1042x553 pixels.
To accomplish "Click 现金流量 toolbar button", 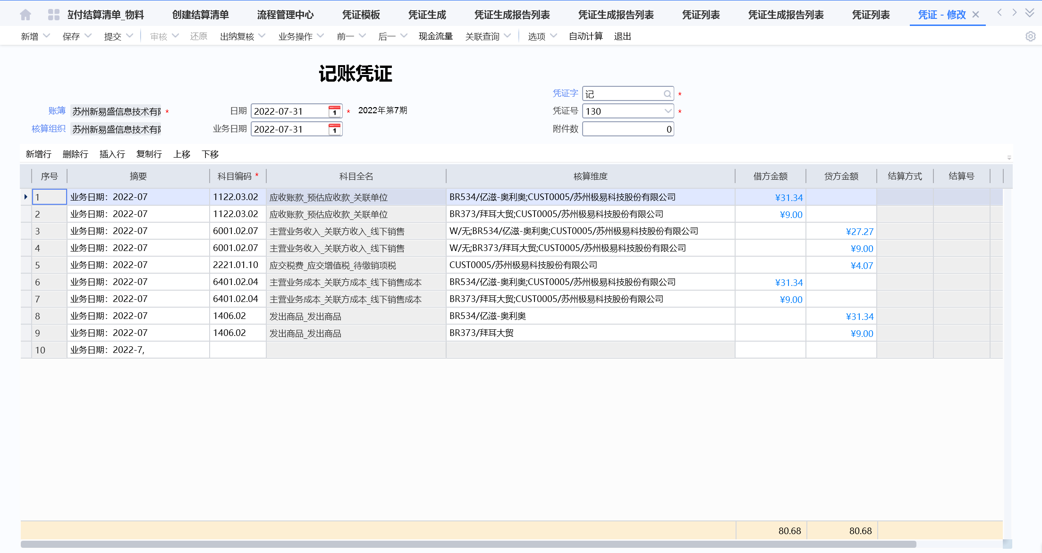I will (435, 36).
